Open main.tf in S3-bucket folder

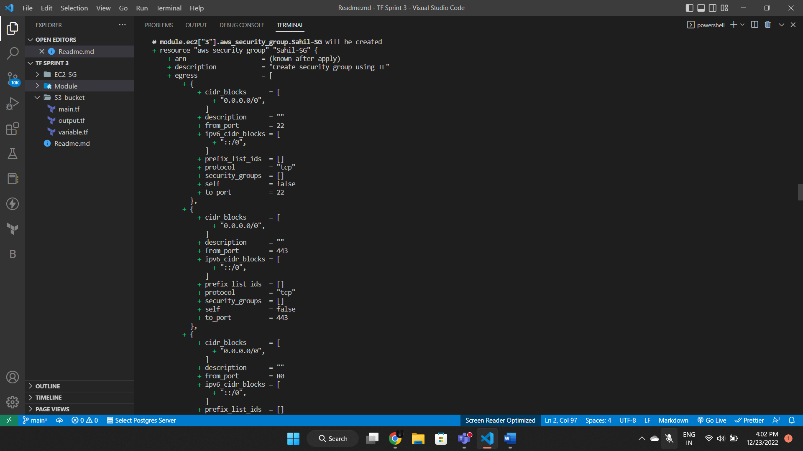(79, 109)
